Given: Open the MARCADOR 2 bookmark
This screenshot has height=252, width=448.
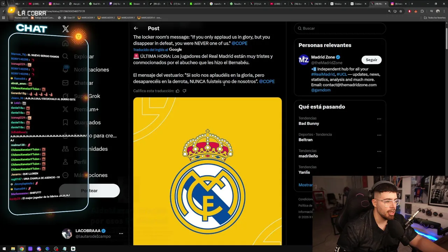Looking at the screenshot, I should [x=106, y=17].
